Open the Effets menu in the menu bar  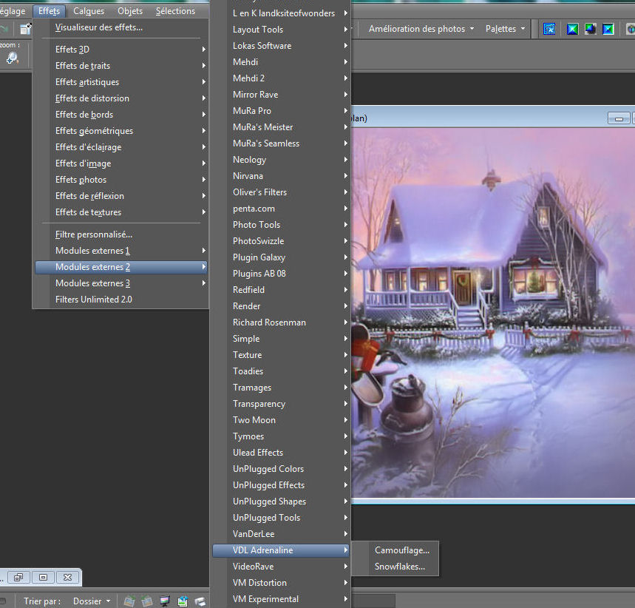(49, 11)
